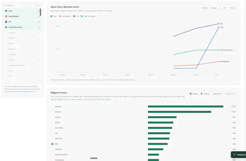The image size is (246, 161).
Task: Select Harvey in the companies rail
Action: click(x=22, y=60)
